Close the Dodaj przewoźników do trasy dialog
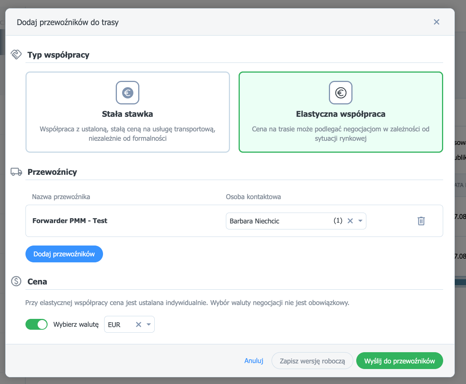This screenshot has height=384, width=466. pyautogui.click(x=436, y=22)
